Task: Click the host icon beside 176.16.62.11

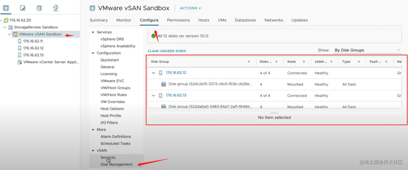Action: tap(19, 41)
